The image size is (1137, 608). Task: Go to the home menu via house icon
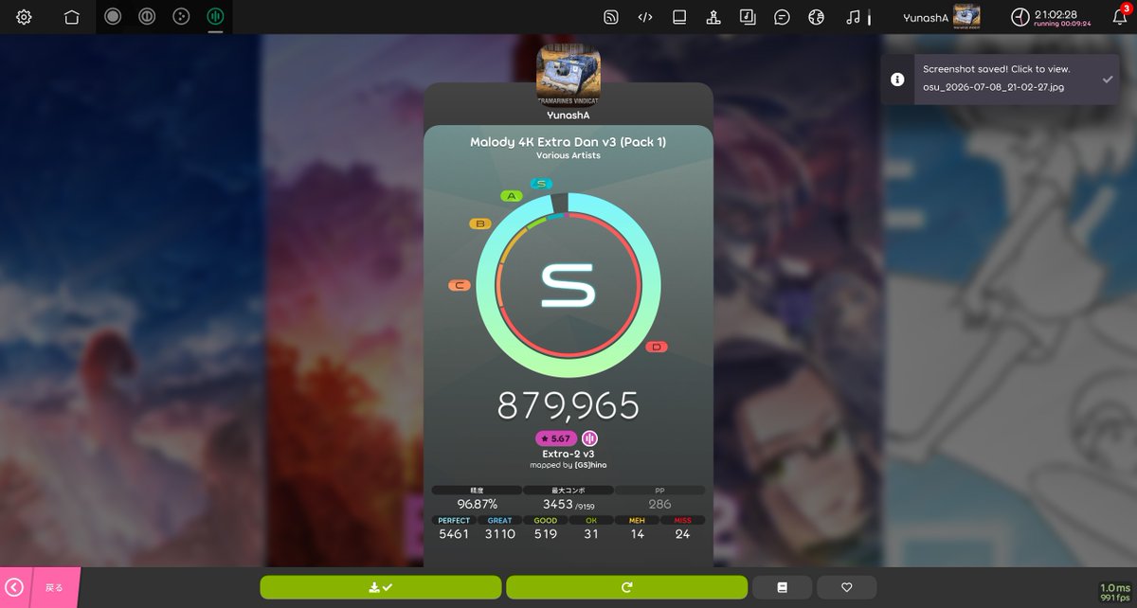click(72, 17)
